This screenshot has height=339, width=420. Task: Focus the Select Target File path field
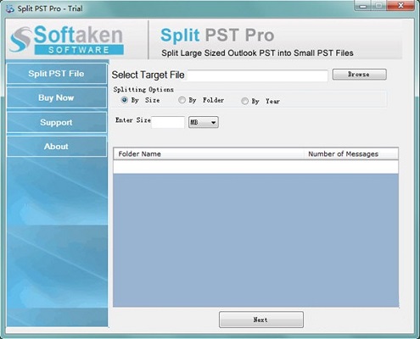[x=257, y=75]
